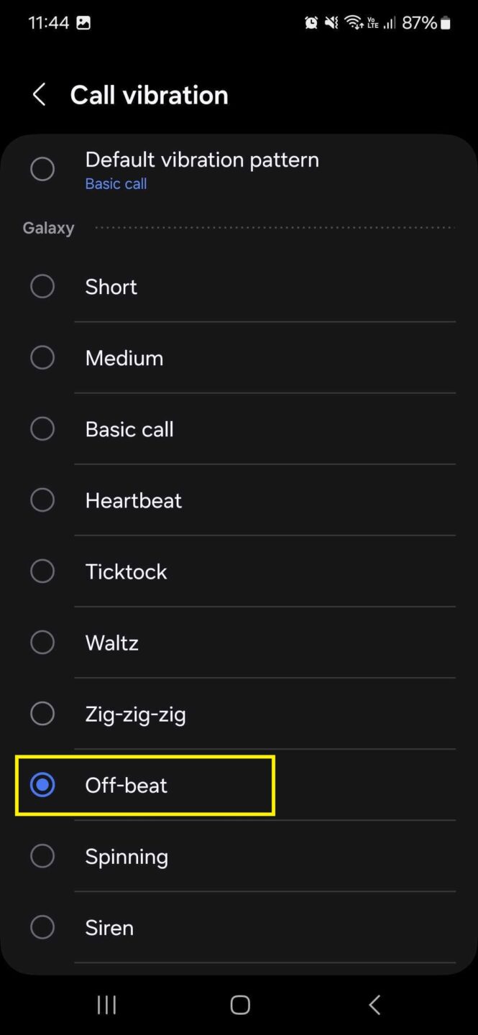
Task: Open recent apps from navigation bar
Action: point(106,1005)
